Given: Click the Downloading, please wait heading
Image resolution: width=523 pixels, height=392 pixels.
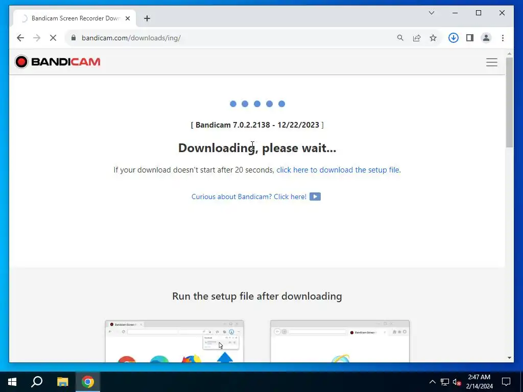Looking at the screenshot, I should pyautogui.click(x=257, y=148).
